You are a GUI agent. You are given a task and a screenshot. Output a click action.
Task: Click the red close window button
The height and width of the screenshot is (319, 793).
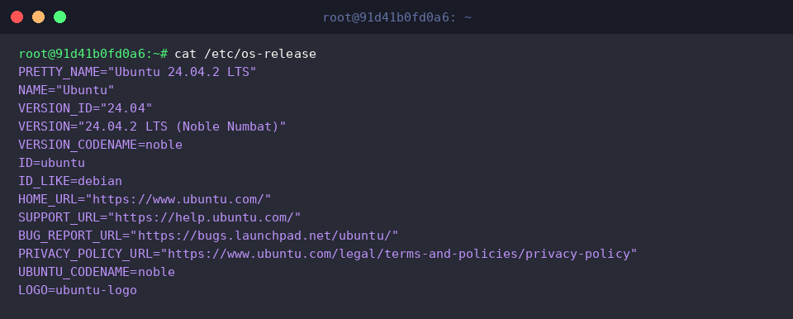17,17
